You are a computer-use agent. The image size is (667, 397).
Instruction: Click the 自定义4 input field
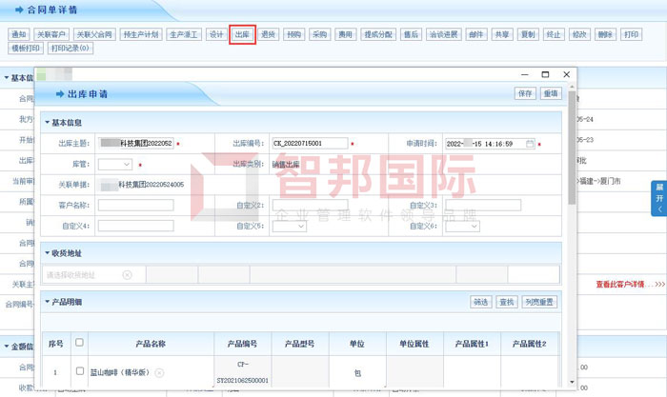point(135,227)
